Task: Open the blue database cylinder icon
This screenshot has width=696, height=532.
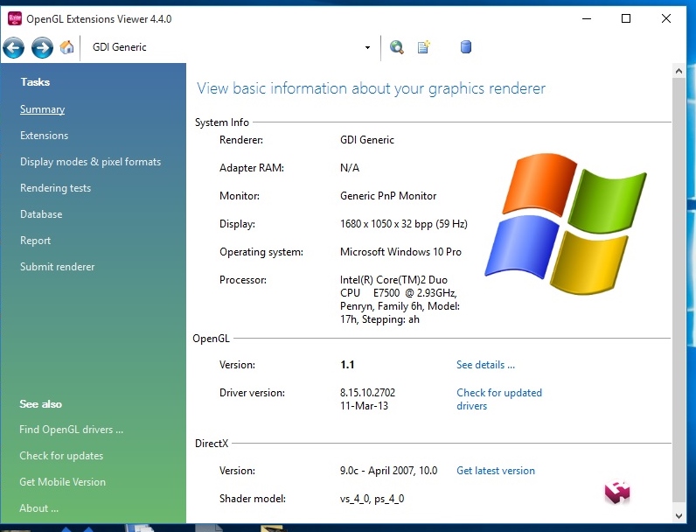Action: 466,46
